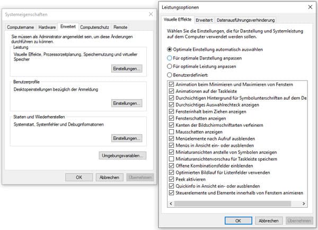Click Einstellungen under Benutzerprofile
Image resolution: width=318 pixels, height=230 pixels.
pos(127,103)
